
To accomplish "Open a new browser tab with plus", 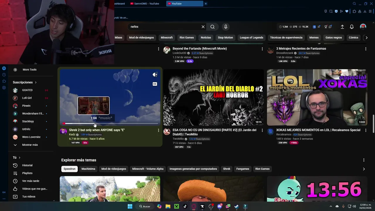I will [206, 4].
